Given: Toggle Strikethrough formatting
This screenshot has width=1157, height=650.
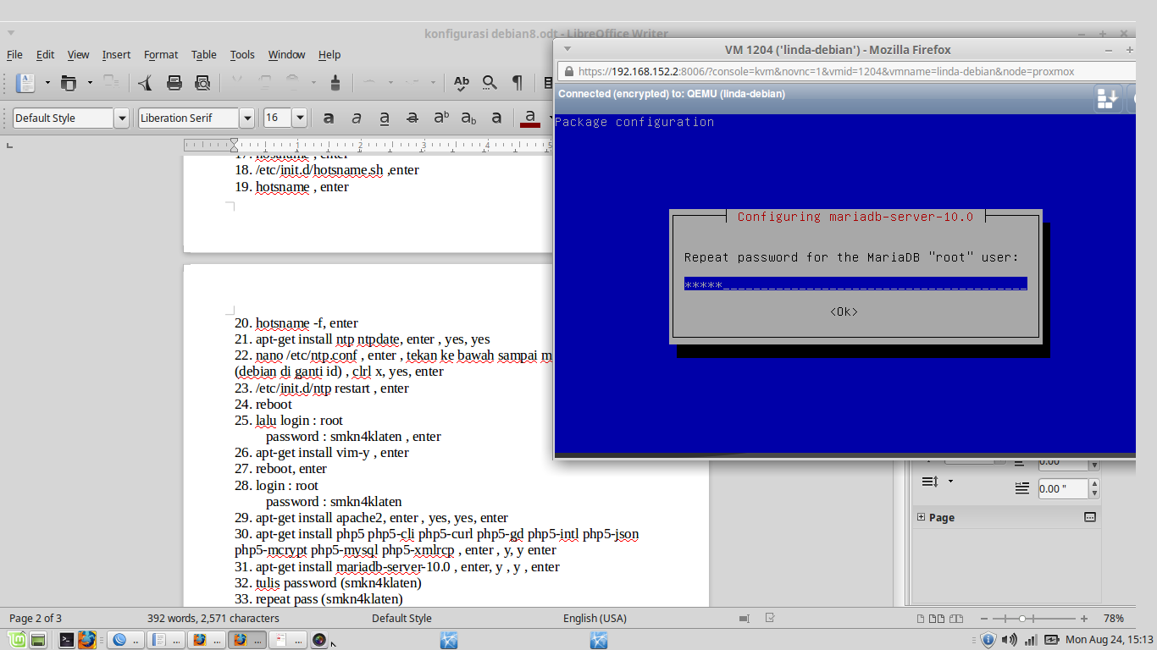Looking at the screenshot, I should point(412,118).
